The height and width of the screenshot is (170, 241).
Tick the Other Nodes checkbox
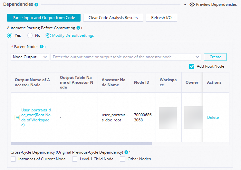(x=122, y=159)
